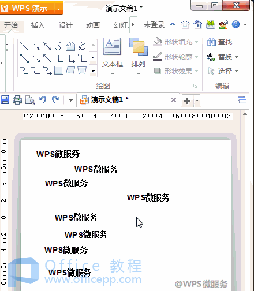Click the 查找 find button
Viewport: 254px width, 291px height.
click(220, 42)
